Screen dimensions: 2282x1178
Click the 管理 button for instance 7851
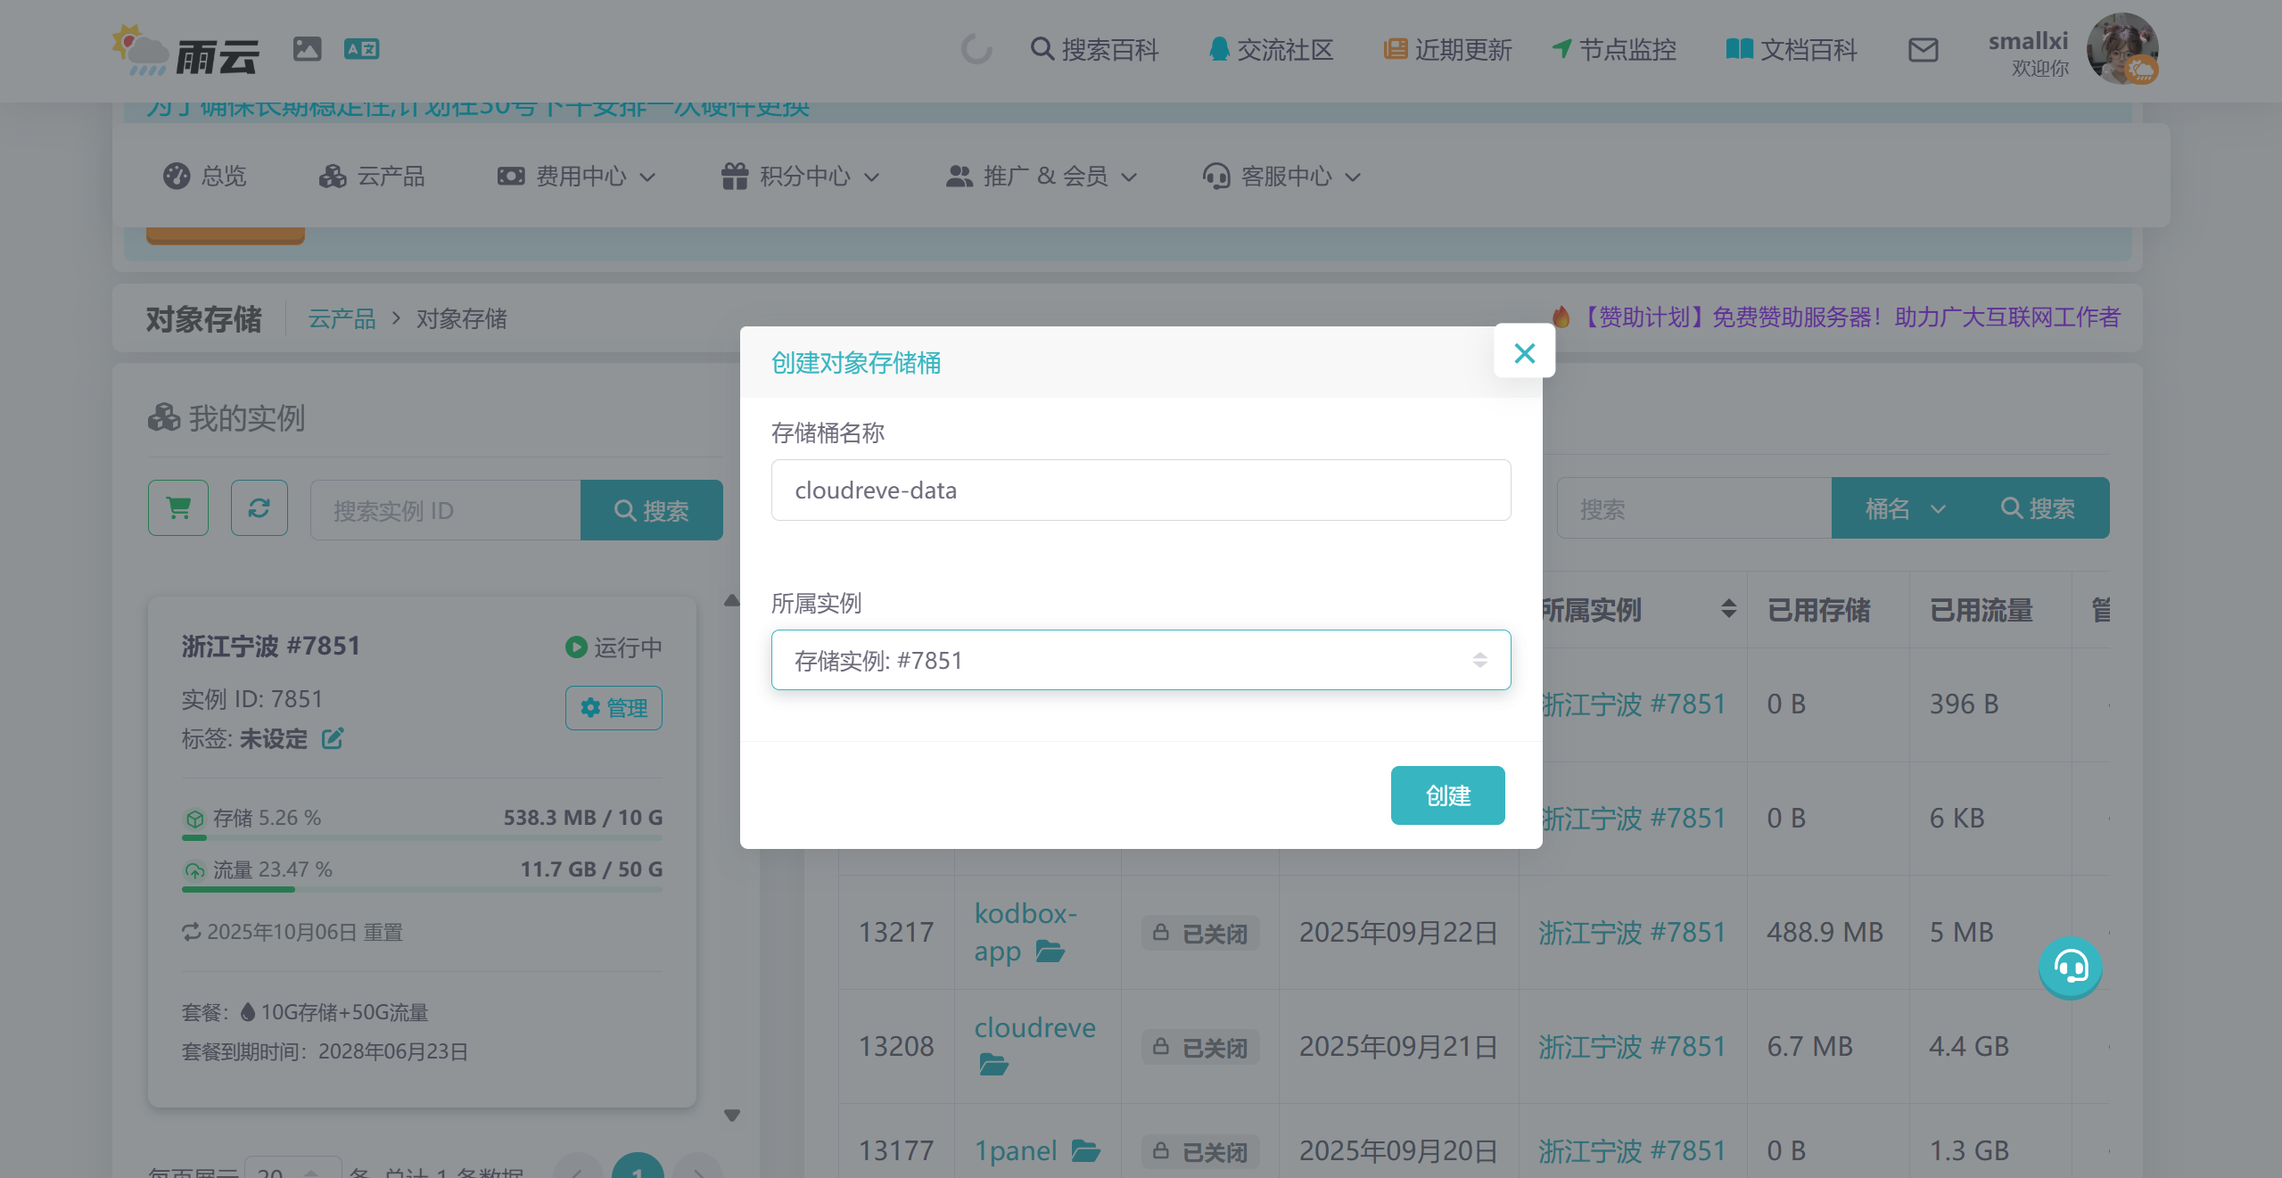coord(614,708)
